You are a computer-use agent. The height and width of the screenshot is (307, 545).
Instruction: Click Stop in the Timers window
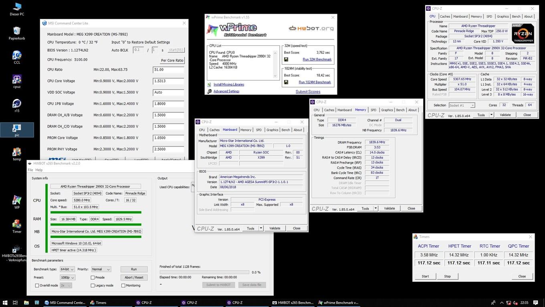pyautogui.click(x=447, y=276)
